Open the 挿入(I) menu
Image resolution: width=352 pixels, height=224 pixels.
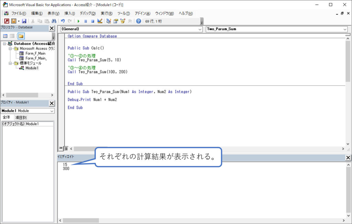(69, 13)
